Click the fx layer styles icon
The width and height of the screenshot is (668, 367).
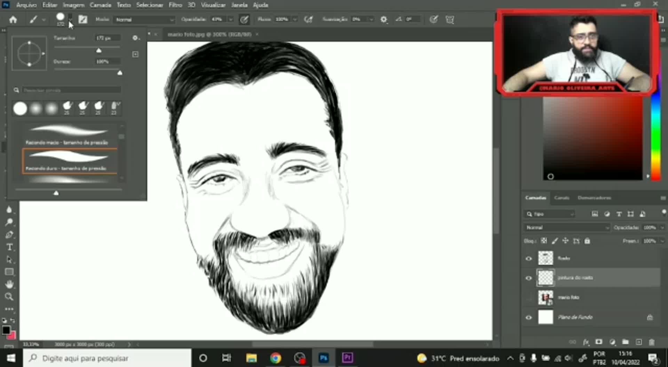pos(586,342)
